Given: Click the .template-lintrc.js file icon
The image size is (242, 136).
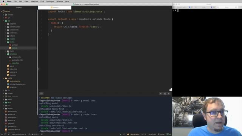Looking at the screenshot, I should 6,130.
